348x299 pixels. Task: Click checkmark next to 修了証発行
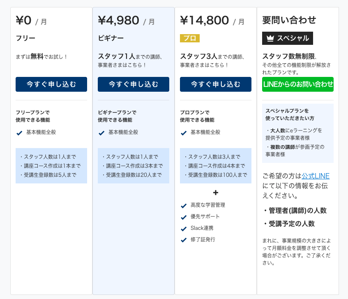coord(184,240)
